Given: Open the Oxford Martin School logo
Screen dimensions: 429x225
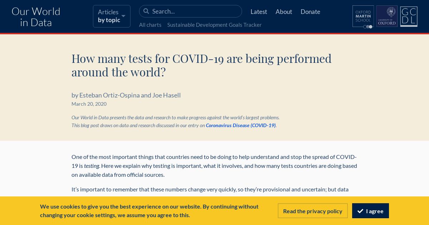Looking at the screenshot, I should [363, 16].
